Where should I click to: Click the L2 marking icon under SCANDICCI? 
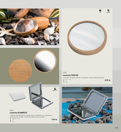pyautogui.click(x=10, y=120)
